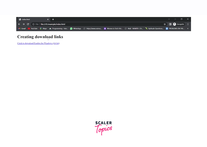207x147 pixels.
Task: Show more bookmarks via overflow chevron
Action: (188, 29)
